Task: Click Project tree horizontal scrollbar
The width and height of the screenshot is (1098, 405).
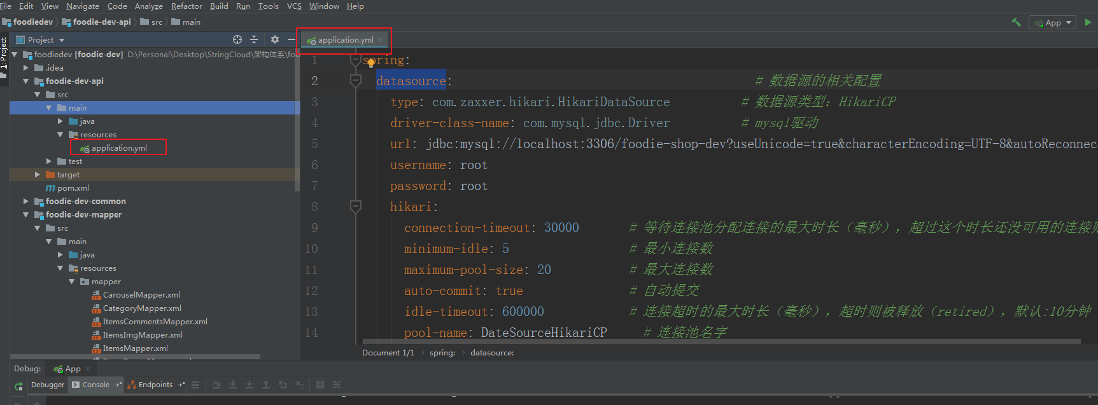Action: pyautogui.click(x=136, y=357)
